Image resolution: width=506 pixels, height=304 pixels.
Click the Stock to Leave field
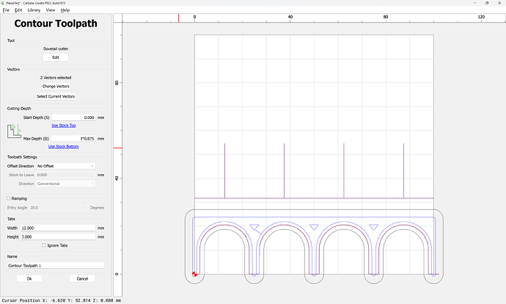click(65, 175)
